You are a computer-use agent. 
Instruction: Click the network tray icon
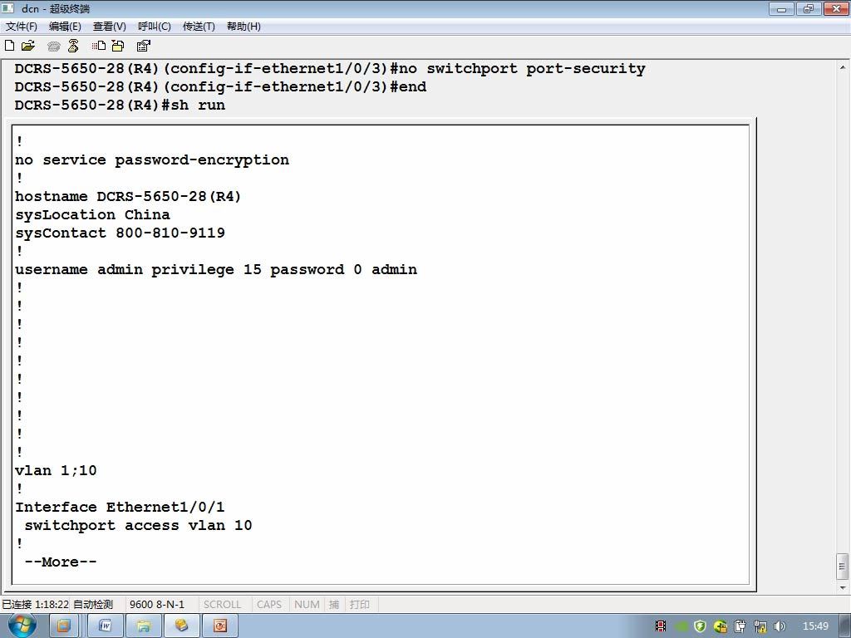[x=760, y=626]
